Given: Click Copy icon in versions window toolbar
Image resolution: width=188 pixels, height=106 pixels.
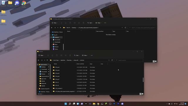Looking at the screenshot, I should point(52,55).
